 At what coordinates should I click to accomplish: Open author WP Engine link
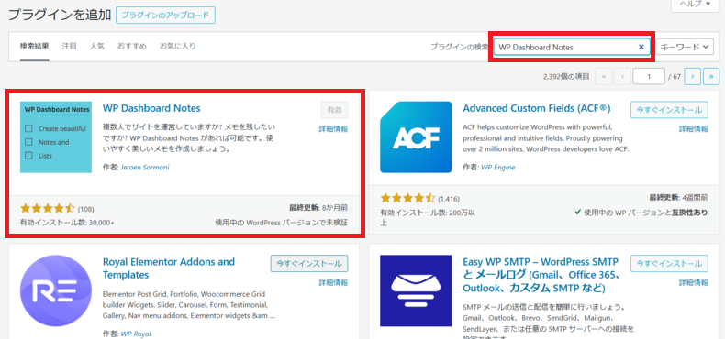click(498, 167)
